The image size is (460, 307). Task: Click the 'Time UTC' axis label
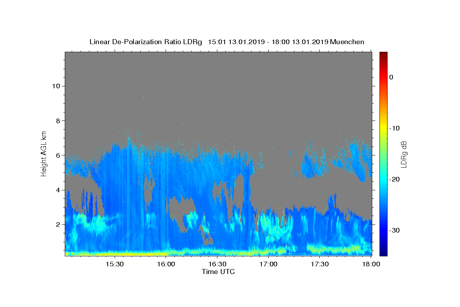pyautogui.click(x=218, y=272)
